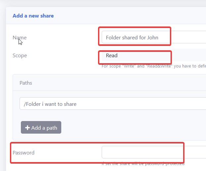This screenshot has width=206, height=171.
Task: Click the plus icon on Add a path
Action: click(27, 128)
